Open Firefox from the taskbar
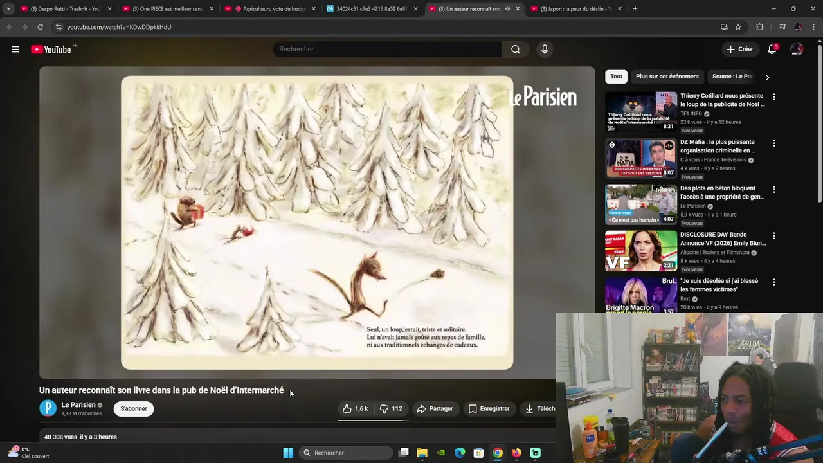The height and width of the screenshot is (463, 823). [516, 453]
